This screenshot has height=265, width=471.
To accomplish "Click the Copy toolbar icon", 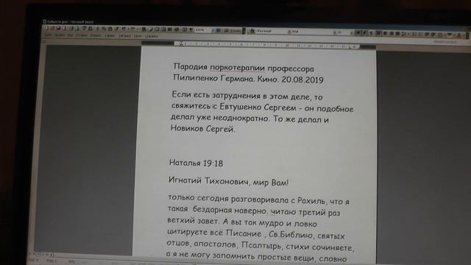I will click(x=105, y=29).
